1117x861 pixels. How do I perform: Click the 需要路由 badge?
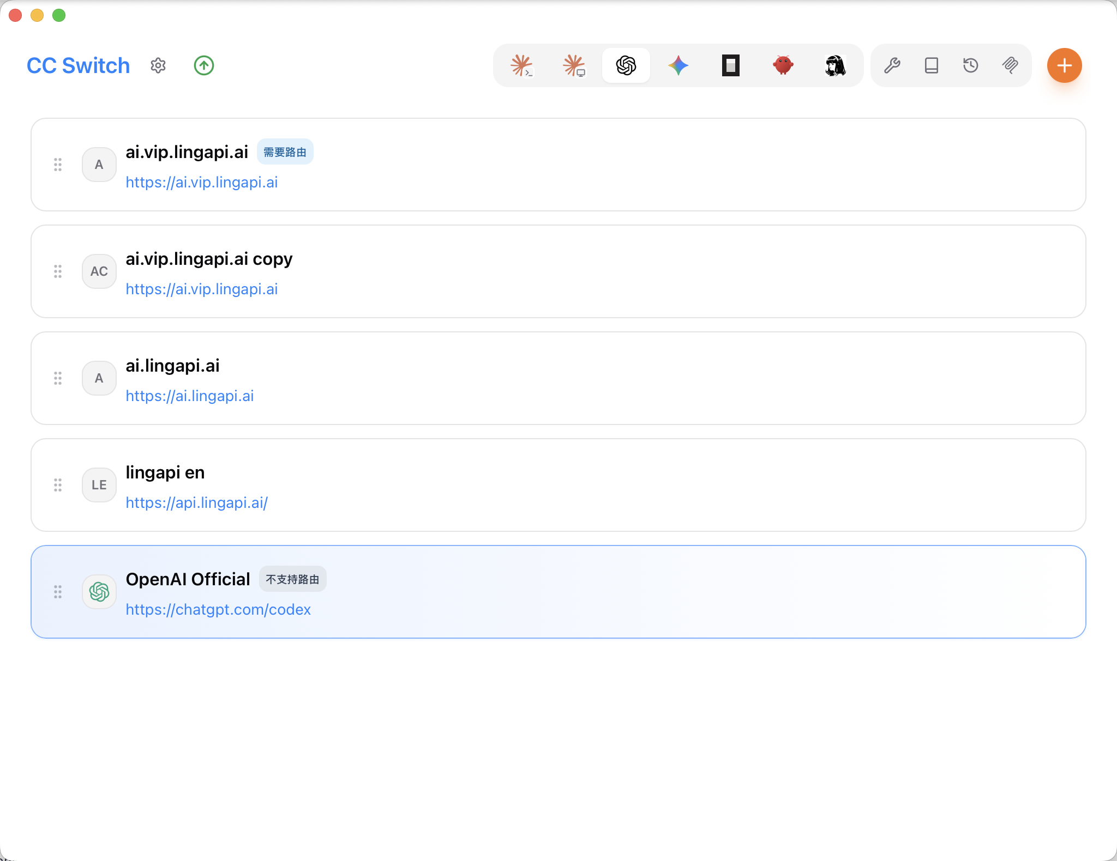[x=285, y=152]
